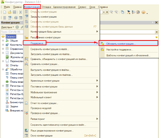Choose Сохранить конфигурацию в файл...

[x=50, y=49]
